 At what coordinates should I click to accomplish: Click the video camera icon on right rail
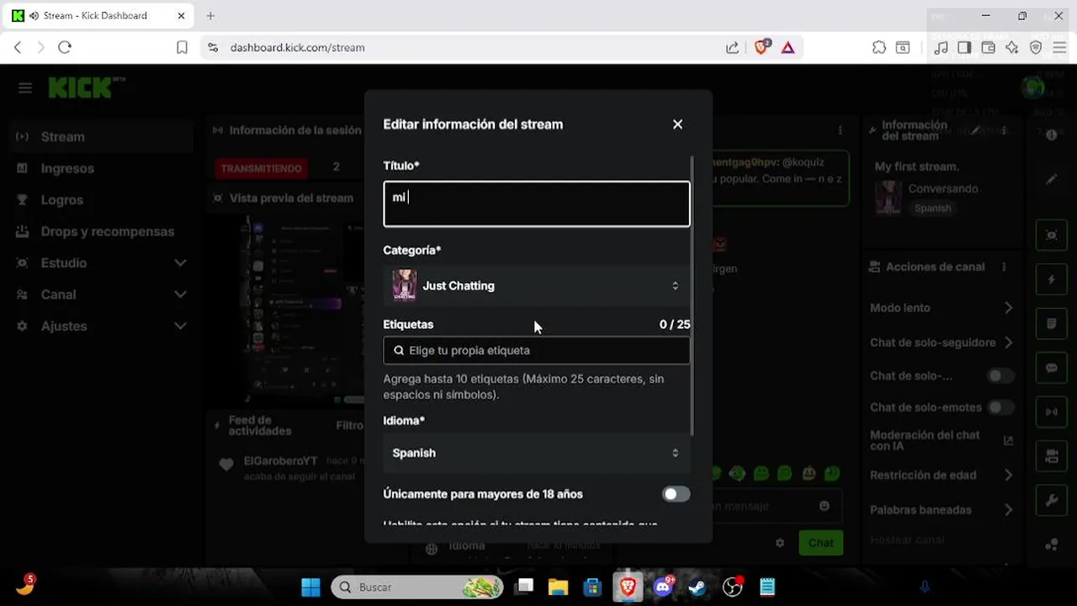tap(1052, 456)
